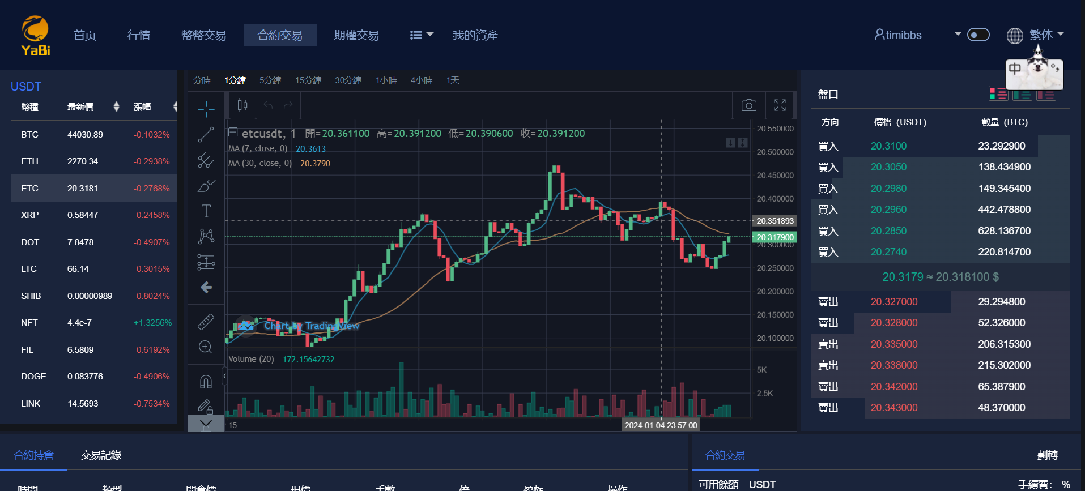The image size is (1085, 491).
Task: Select the crosshair cursor tool
Action: pyautogui.click(x=206, y=109)
